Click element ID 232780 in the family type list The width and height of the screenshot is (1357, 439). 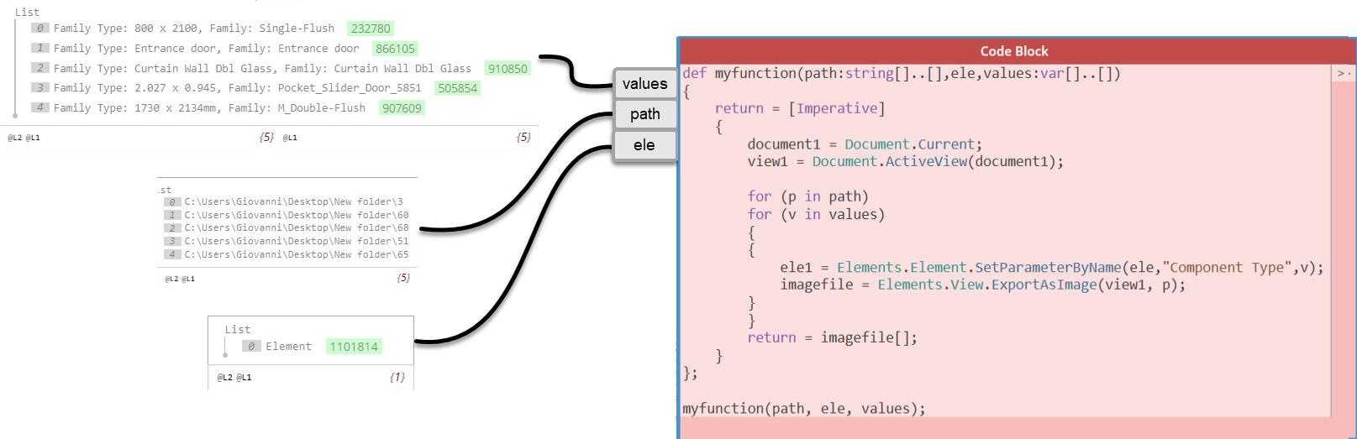[371, 29]
